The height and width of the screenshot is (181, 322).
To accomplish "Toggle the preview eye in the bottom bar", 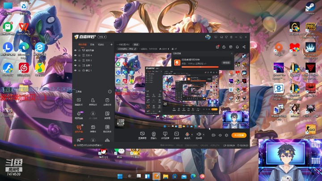I will (x=220, y=135).
